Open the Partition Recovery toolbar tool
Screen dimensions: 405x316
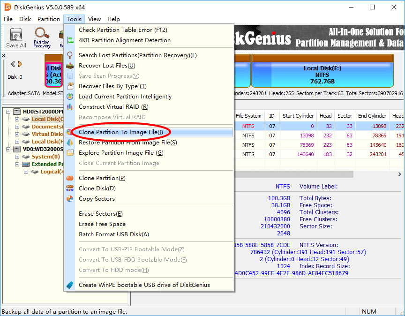[x=42, y=38]
